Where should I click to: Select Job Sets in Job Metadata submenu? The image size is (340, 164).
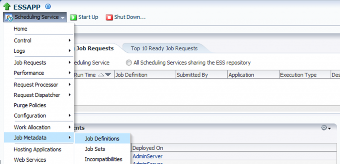pos(95,149)
